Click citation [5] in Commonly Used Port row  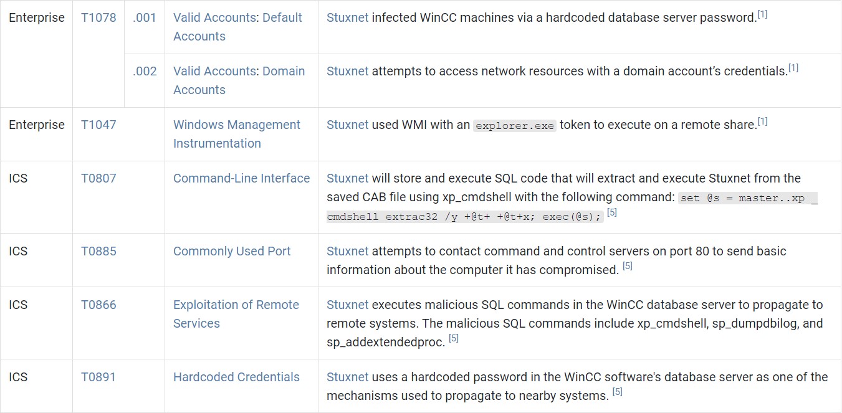click(x=628, y=267)
